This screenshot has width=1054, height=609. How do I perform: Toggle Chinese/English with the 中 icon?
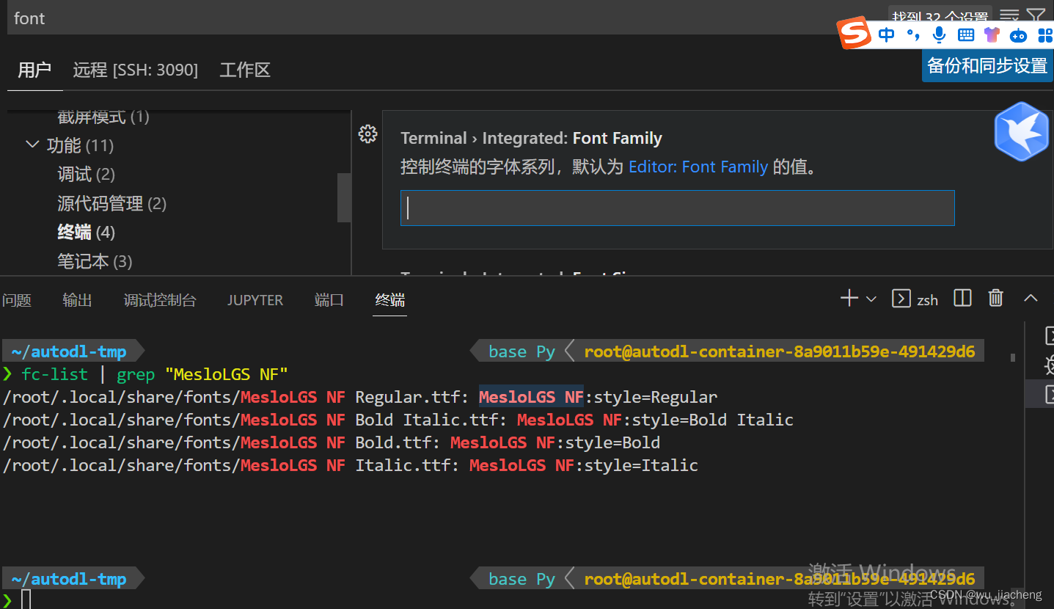(x=886, y=34)
